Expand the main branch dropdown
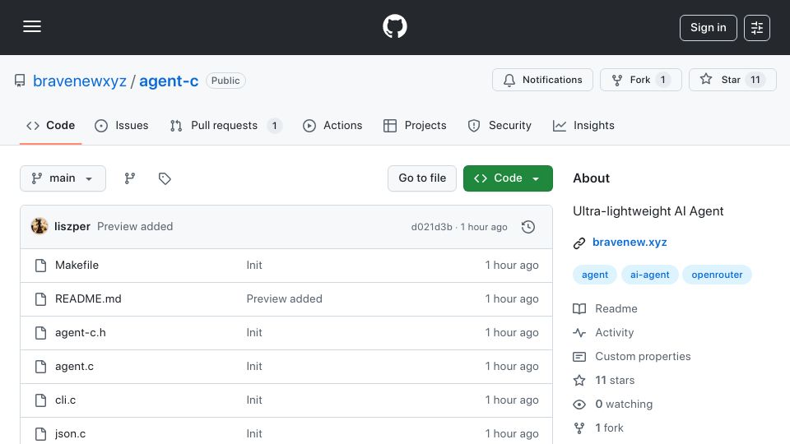This screenshot has height=444, width=790. pos(63,178)
